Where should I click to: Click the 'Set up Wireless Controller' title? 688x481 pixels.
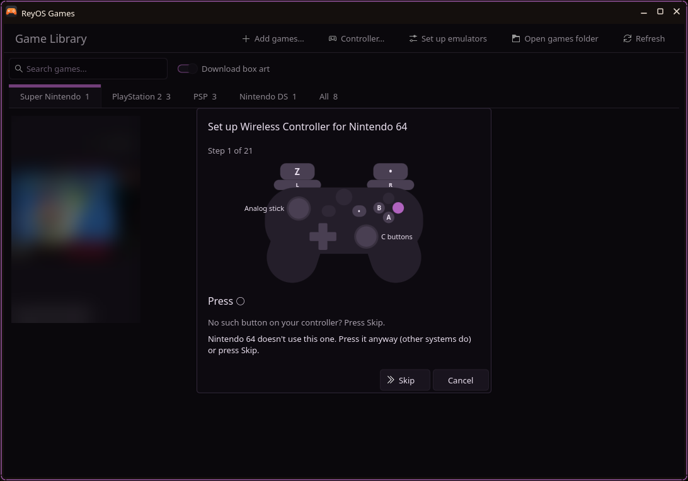click(307, 127)
